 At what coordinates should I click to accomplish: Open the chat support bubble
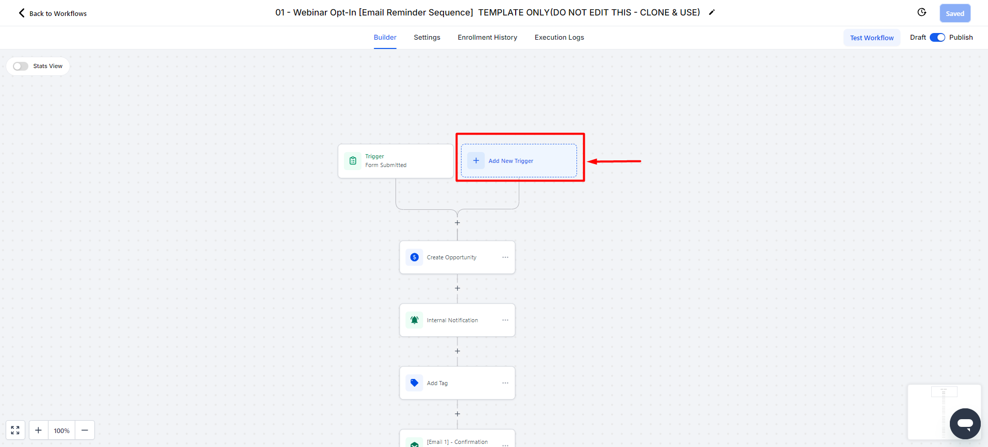pos(965,424)
